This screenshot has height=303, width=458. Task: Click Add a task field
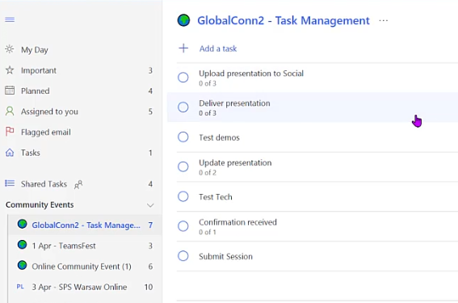coord(317,48)
